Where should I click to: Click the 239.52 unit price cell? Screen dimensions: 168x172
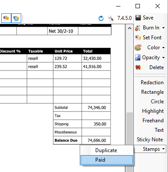[x=68, y=67]
